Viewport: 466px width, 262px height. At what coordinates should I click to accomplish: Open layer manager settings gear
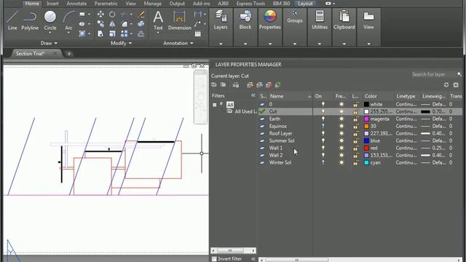[x=456, y=85]
